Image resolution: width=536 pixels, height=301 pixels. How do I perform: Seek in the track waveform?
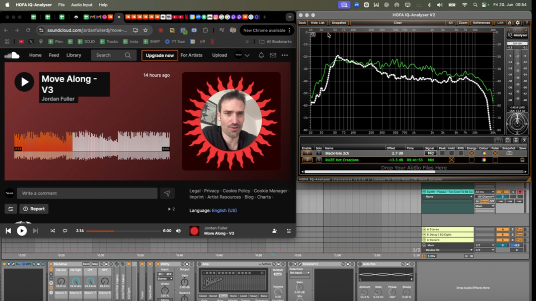pos(92,145)
